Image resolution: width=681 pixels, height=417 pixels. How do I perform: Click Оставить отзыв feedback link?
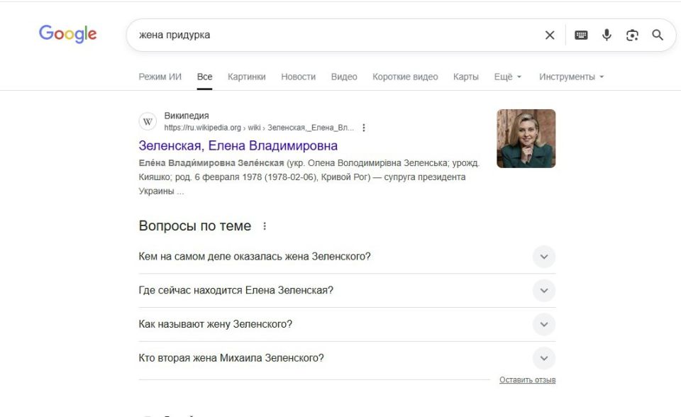(527, 379)
